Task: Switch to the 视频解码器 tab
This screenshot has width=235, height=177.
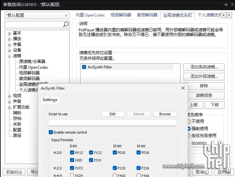Action: pos(121,15)
